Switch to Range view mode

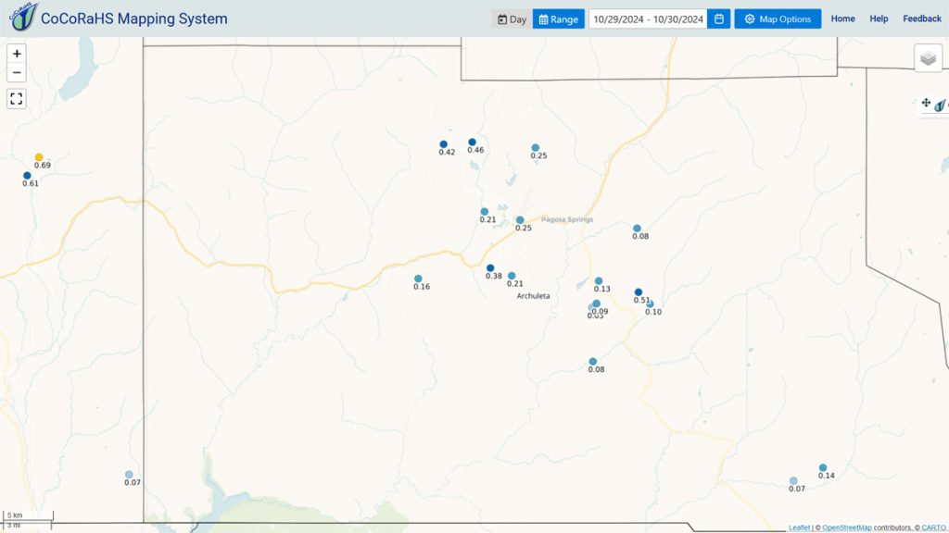[559, 19]
